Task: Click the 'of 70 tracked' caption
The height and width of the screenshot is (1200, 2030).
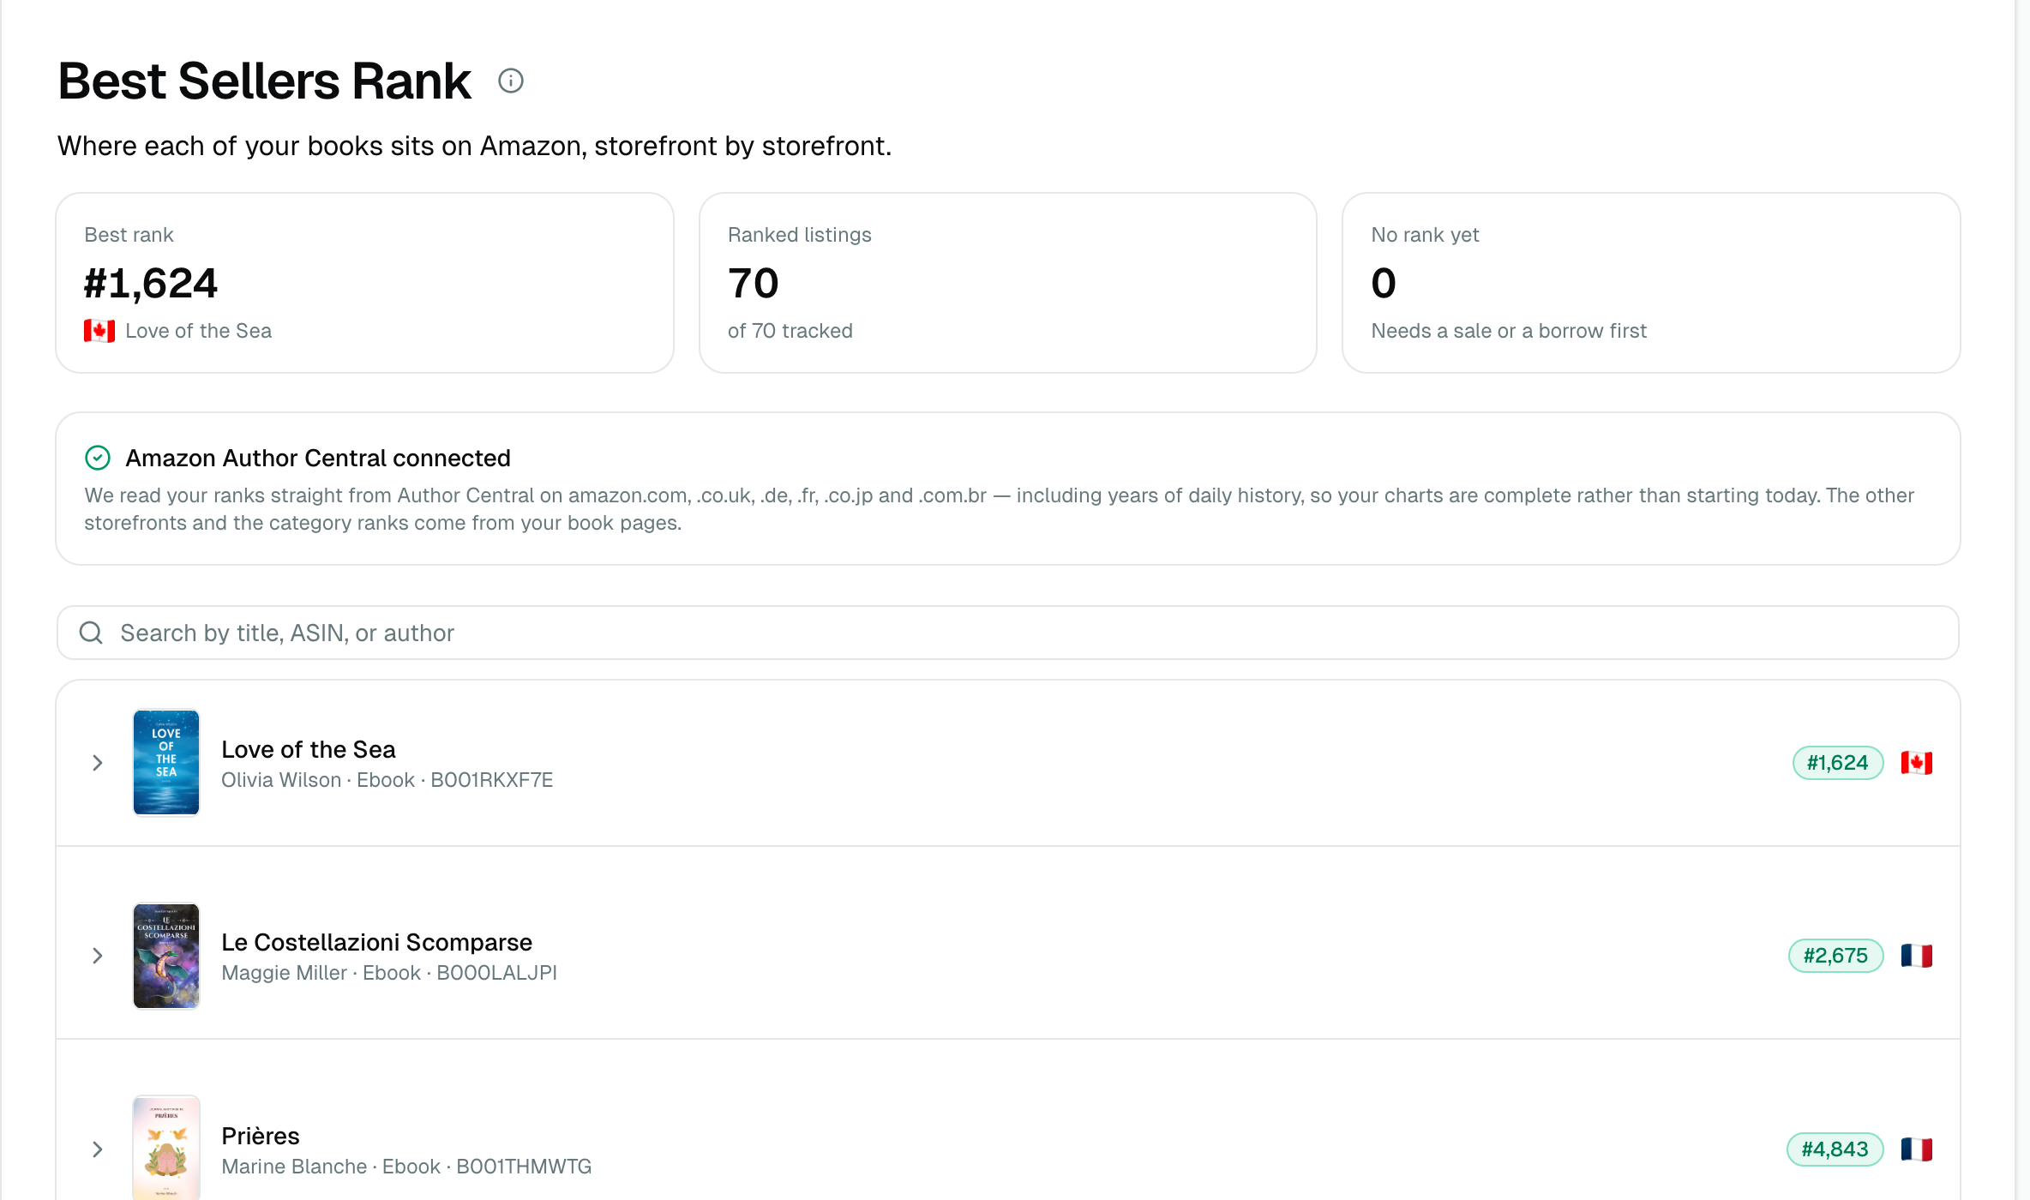Action: pyautogui.click(x=790, y=331)
